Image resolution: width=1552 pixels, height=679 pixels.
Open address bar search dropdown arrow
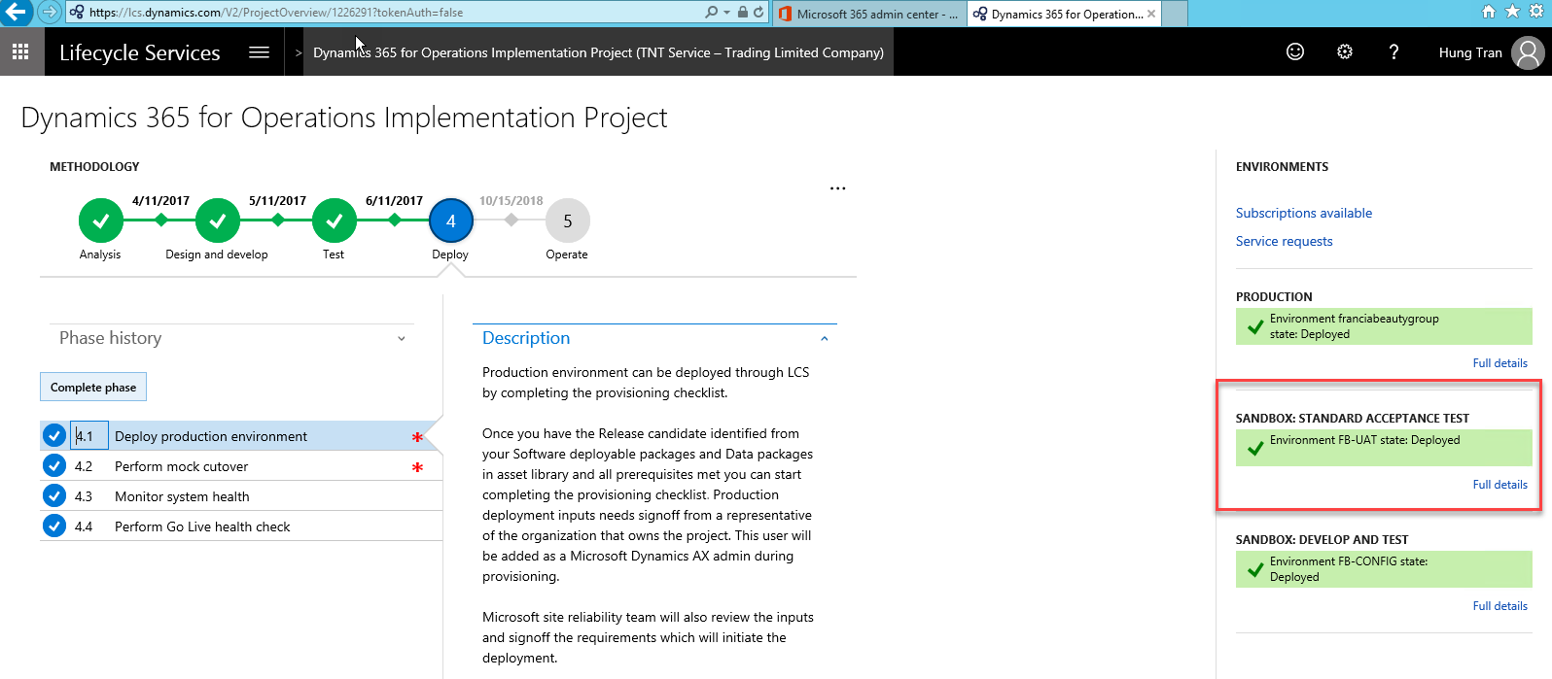(x=726, y=13)
